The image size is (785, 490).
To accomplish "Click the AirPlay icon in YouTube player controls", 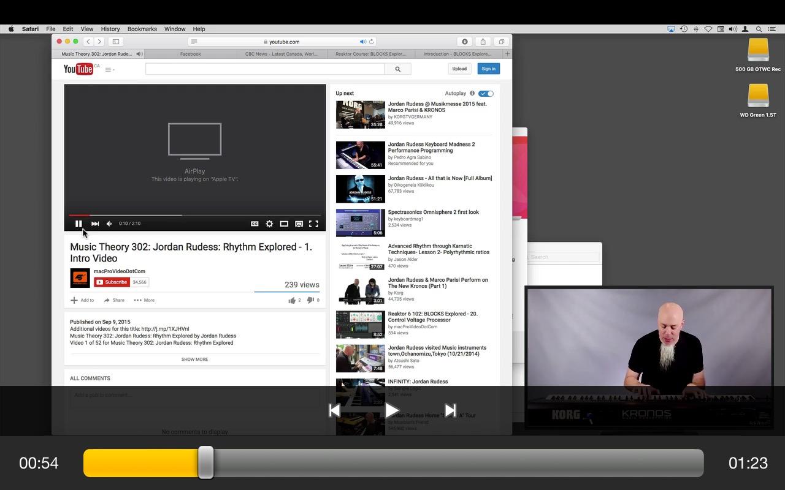I will (x=299, y=224).
